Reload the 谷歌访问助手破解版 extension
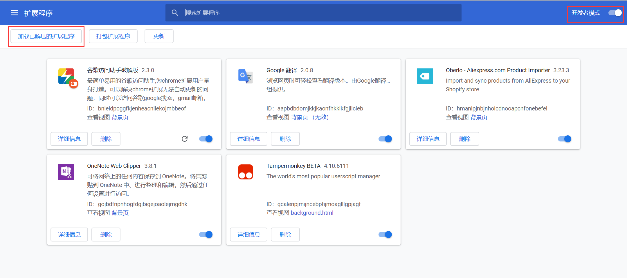 click(x=185, y=139)
